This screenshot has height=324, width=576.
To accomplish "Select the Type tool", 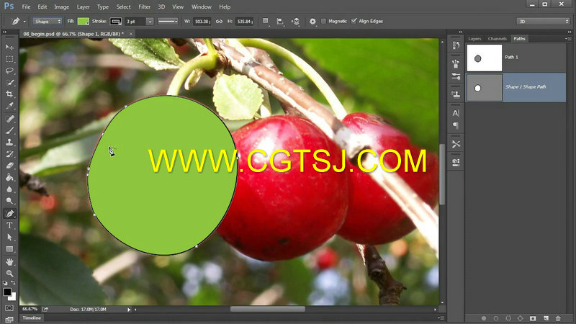I will 9,225.
